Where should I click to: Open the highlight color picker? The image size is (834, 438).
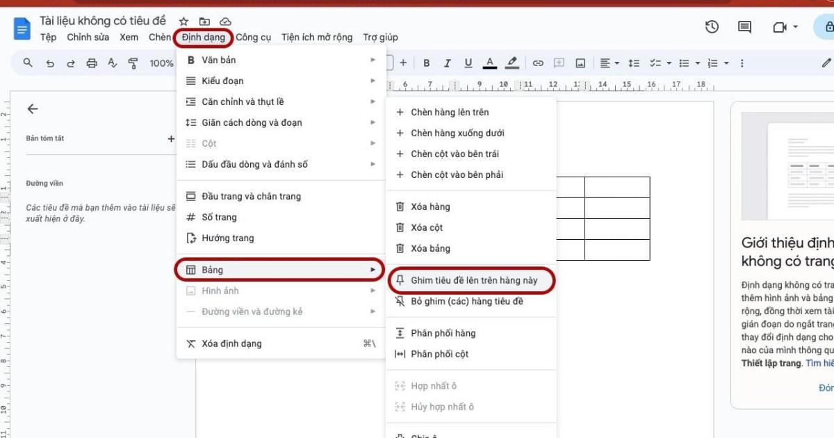coord(512,63)
